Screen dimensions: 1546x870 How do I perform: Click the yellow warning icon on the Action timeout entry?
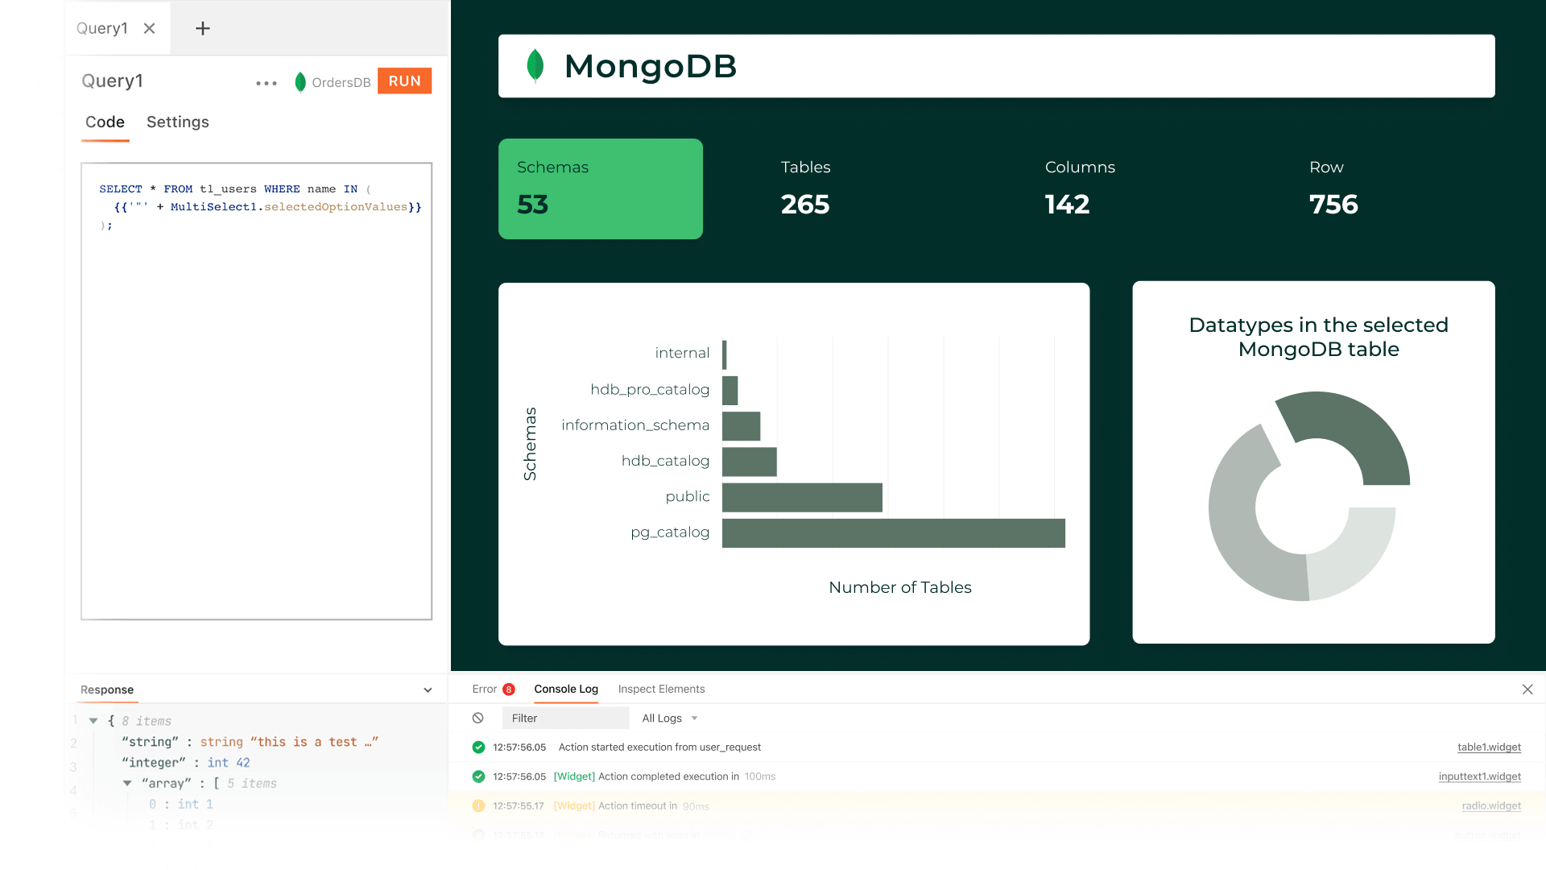(x=478, y=806)
